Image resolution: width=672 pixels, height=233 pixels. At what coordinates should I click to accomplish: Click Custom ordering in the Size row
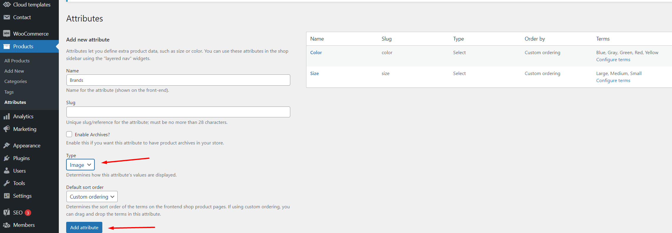542,73
